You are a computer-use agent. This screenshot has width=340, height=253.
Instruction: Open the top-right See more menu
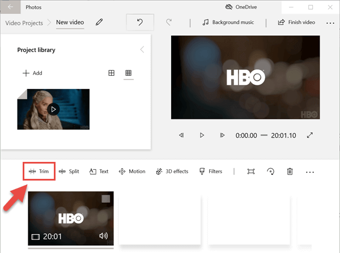click(x=330, y=23)
